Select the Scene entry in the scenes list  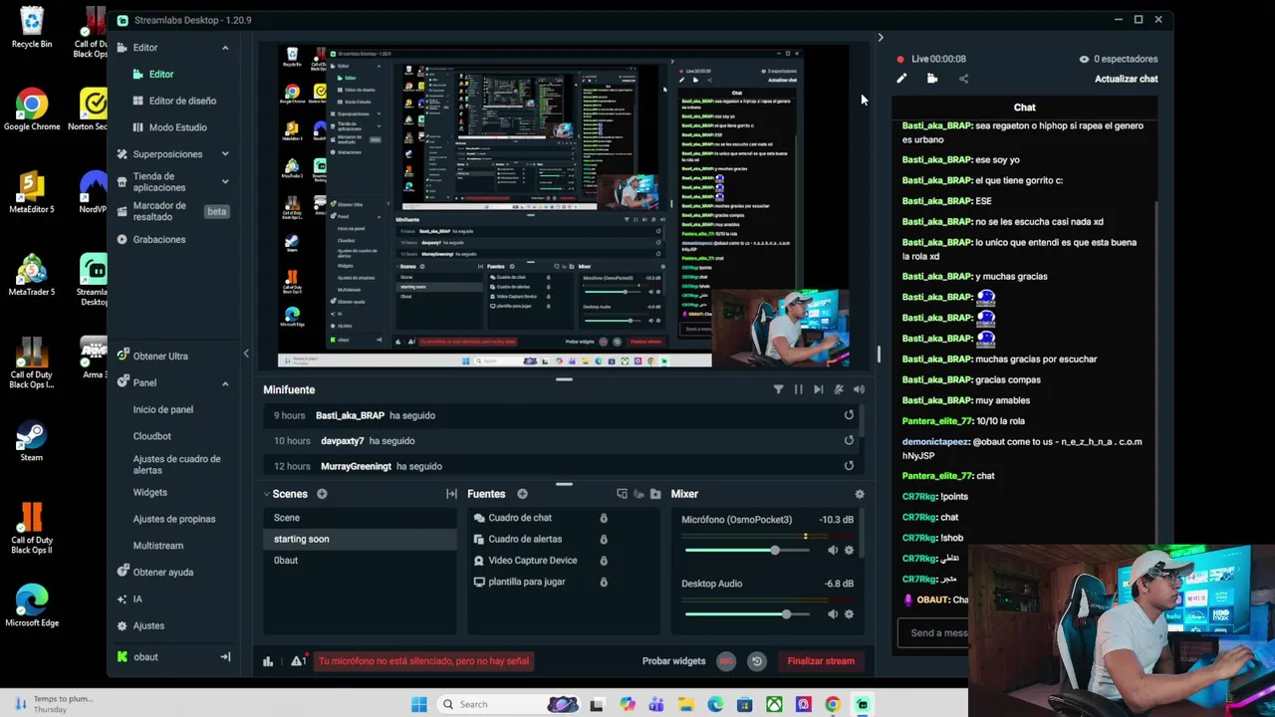360,518
